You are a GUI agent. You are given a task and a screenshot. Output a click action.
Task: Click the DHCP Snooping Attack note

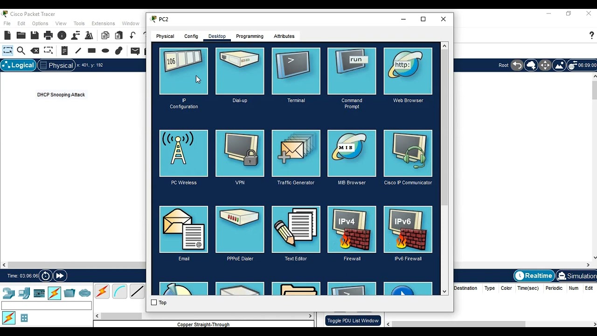pyautogui.click(x=61, y=95)
